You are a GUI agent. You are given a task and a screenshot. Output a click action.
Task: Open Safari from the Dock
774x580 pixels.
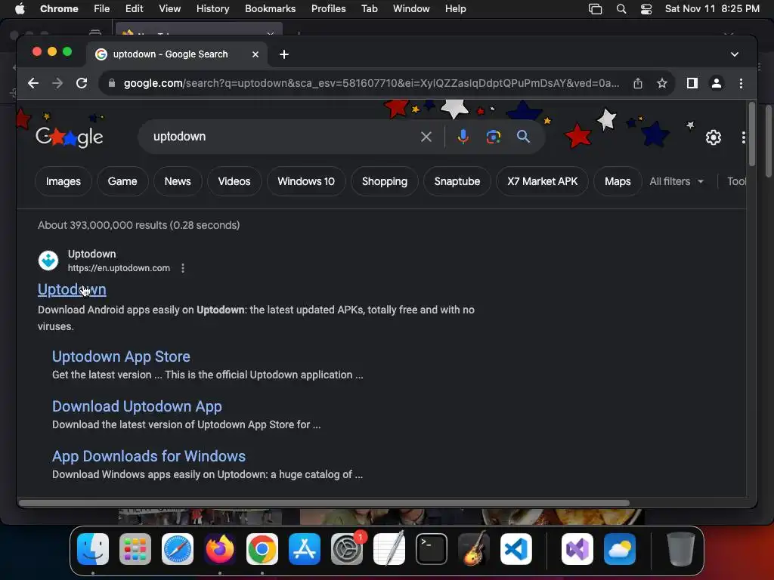(178, 549)
